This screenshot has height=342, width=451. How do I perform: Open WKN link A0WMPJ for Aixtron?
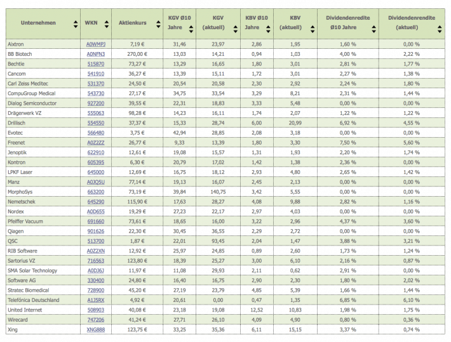click(x=96, y=44)
